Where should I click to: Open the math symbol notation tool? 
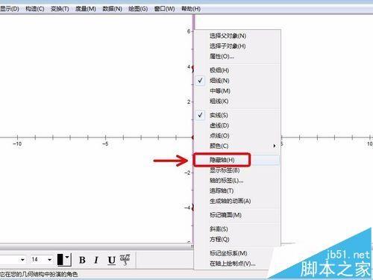(x=125, y=260)
